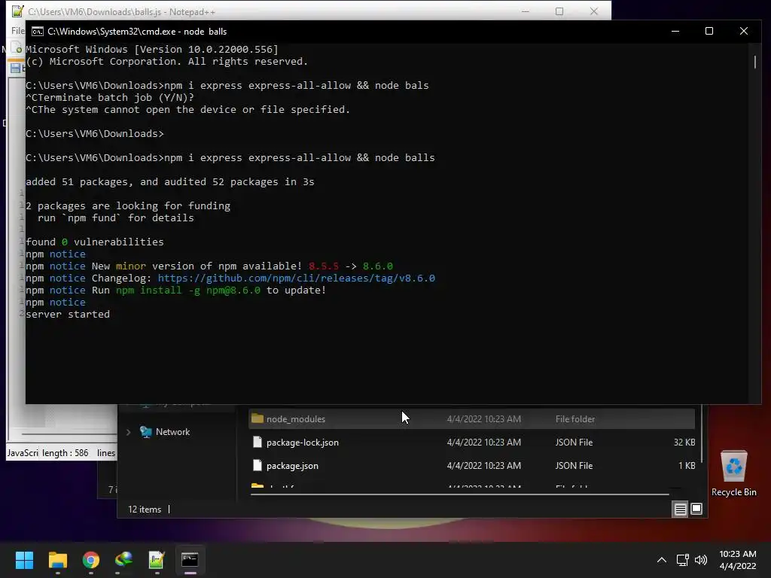Select the Command Prompt taskbar icon
Screen dimensions: 771x578
[190, 560]
